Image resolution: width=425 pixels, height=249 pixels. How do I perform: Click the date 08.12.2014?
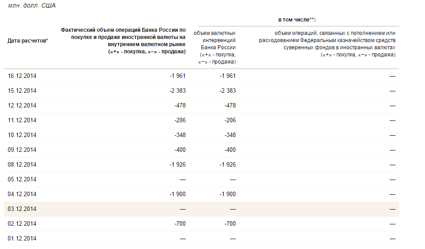click(x=22, y=165)
